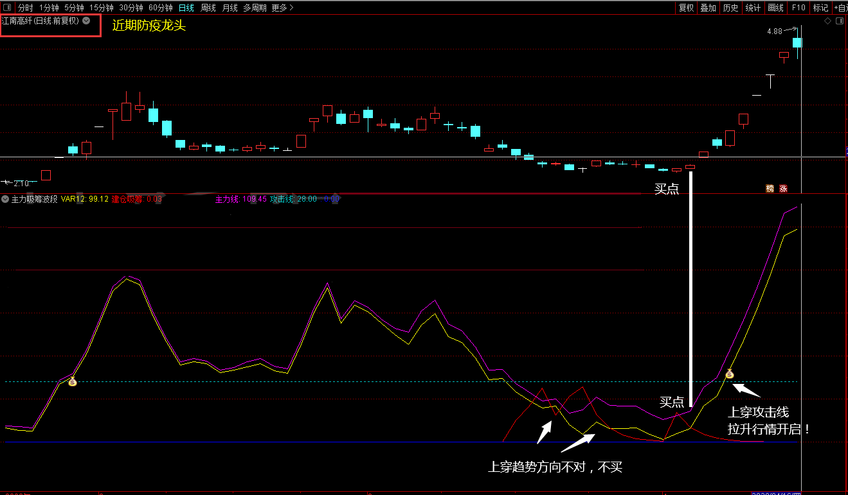Click the 涨 marker icon
848x495 pixels.
point(783,189)
